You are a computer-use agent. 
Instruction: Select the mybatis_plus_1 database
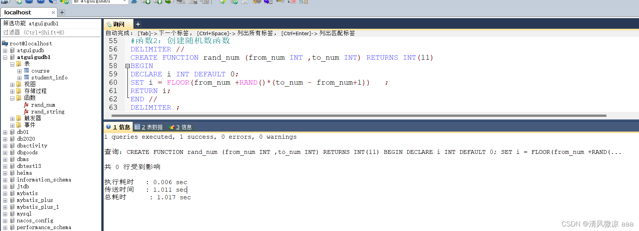pyautogui.click(x=38, y=207)
